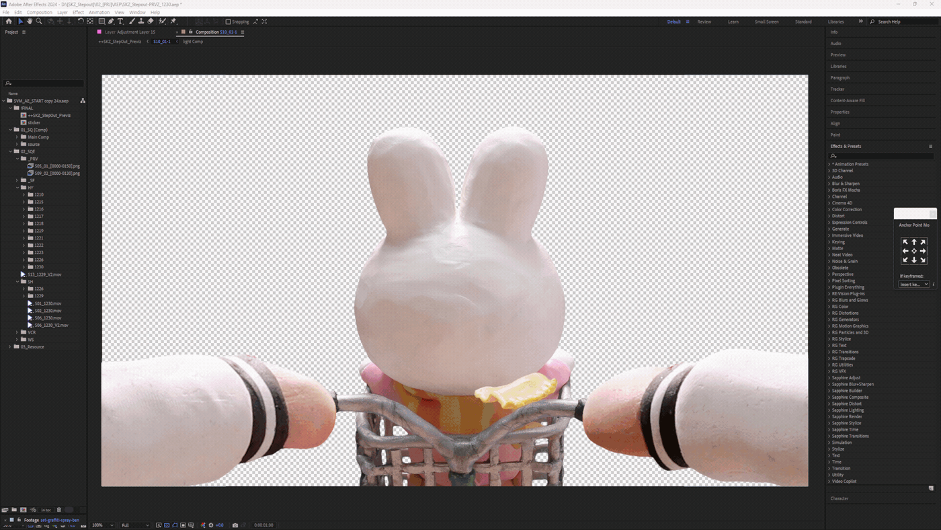Collapse the 02_SQE folder
Image resolution: width=941 pixels, height=530 pixels.
[10, 151]
